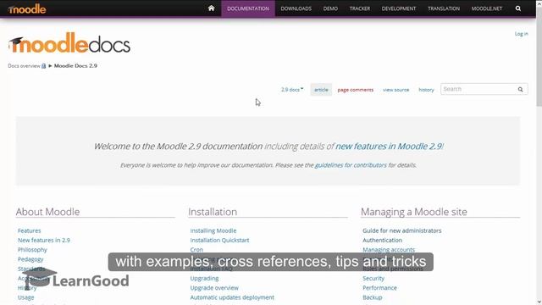Open the Security link
Screen dimensions: 542x305
[373, 279]
